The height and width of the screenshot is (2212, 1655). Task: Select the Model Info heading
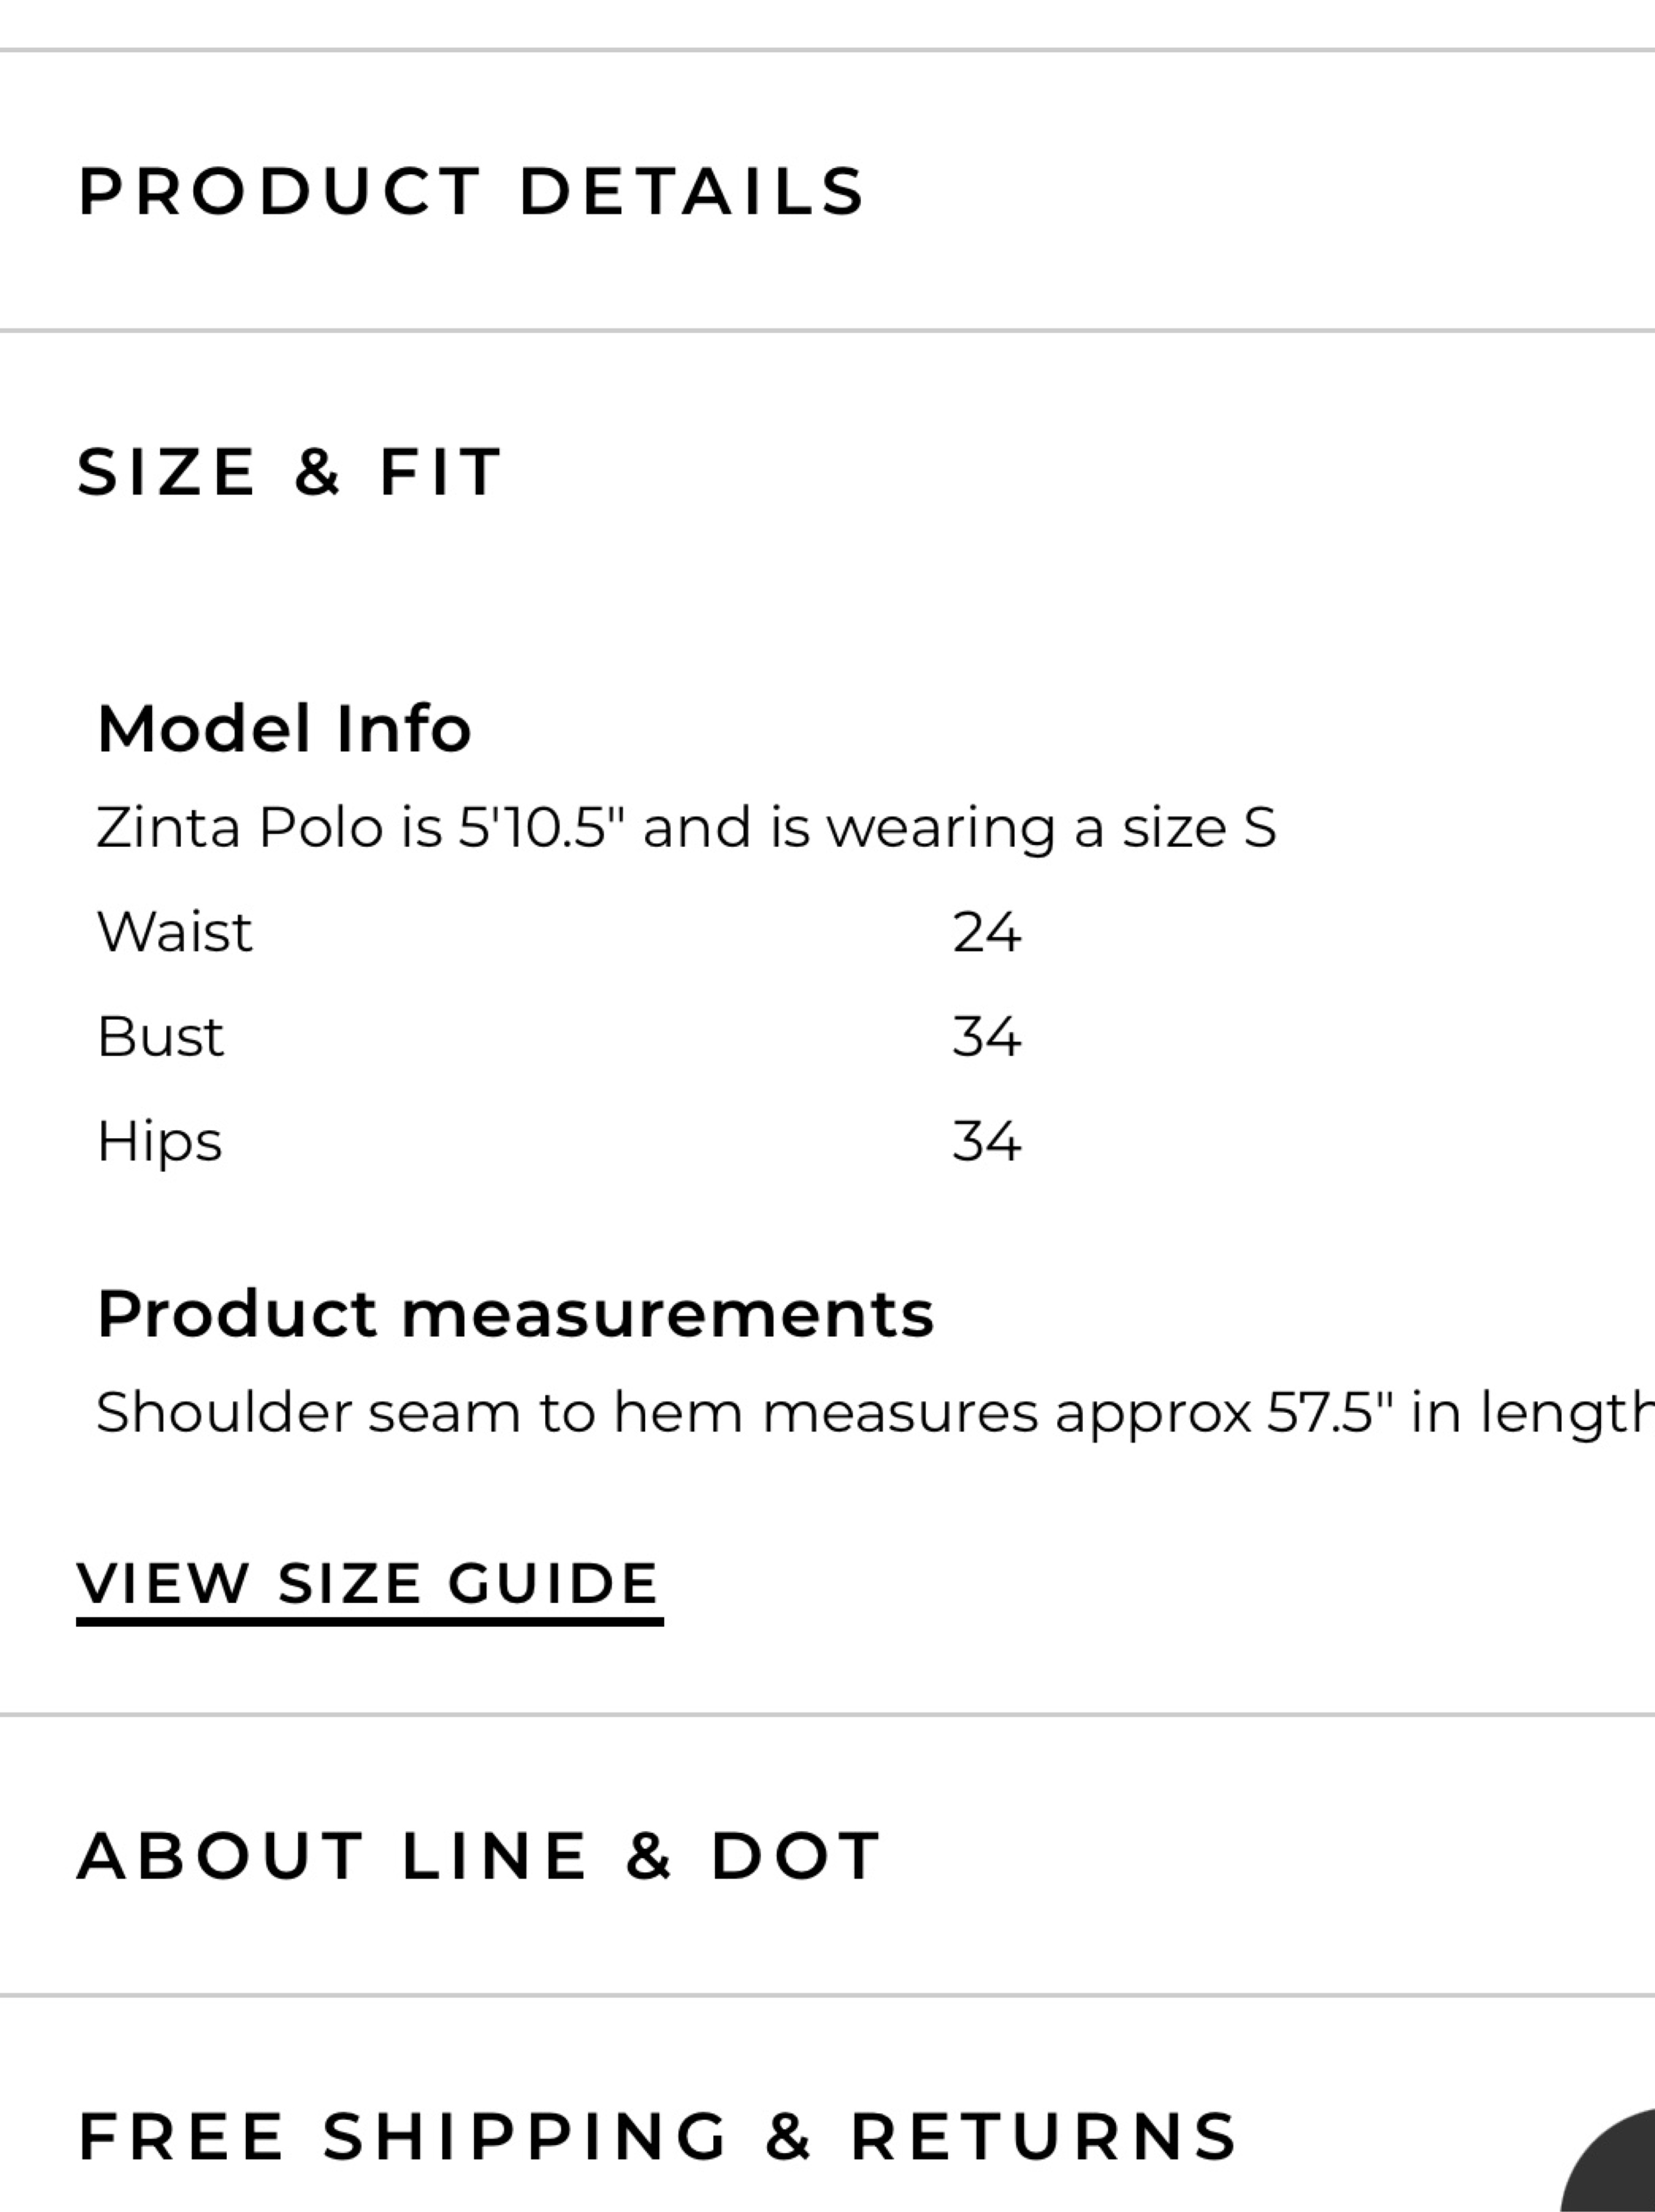coord(284,728)
